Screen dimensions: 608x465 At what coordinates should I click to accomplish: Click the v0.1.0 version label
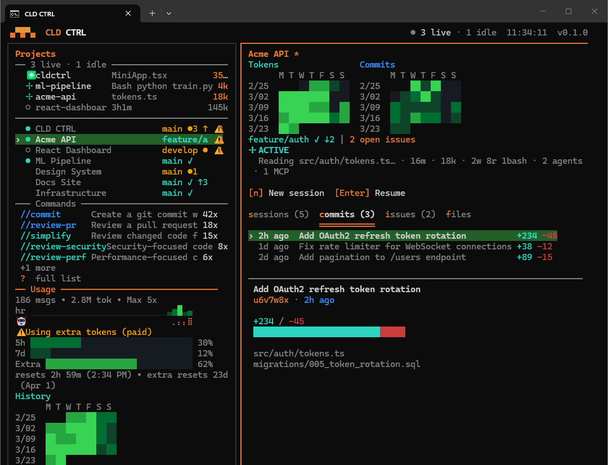573,33
